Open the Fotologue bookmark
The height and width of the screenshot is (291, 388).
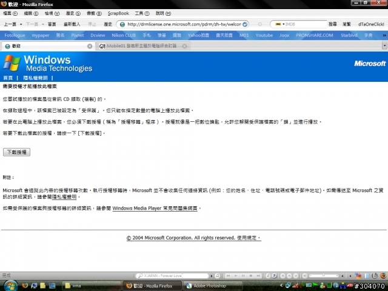[x=15, y=35]
